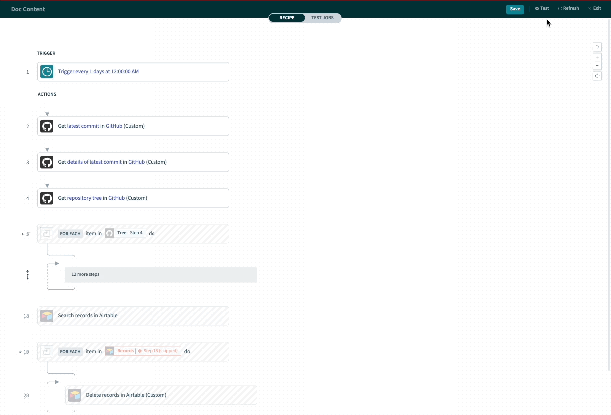The image size is (611, 415).
Task: Click the Airtable icon on Delete records step
Action: click(x=75, y=395)
